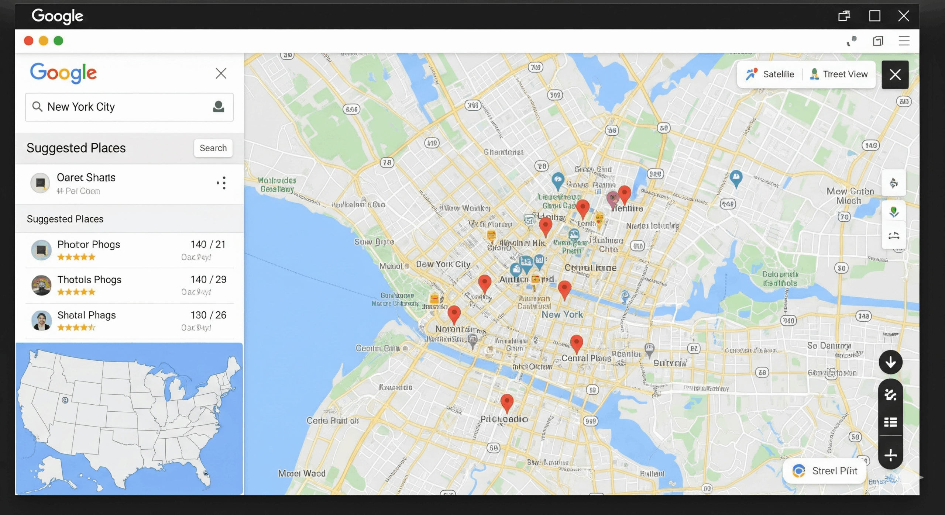Click the Search button beside Suggested Places
The image size is (945, 515).
pos(213,148)
